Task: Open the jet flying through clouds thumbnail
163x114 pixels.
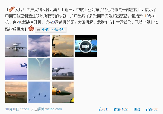Action: 39,46
